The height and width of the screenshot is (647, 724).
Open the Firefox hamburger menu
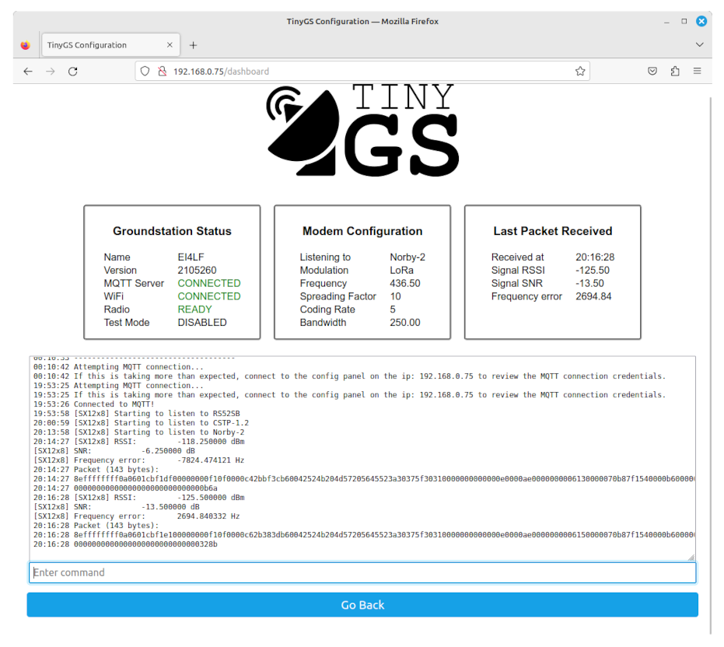coord(698,71)
